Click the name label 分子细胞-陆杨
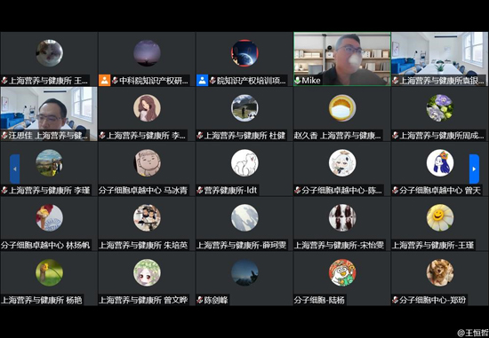The width and height of the screenshot is (489, 338). [x=319, y=300]
